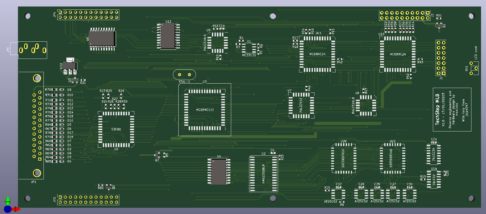Click the 53C80 SCSI controller chip
Viewport: 486px width, 214px height.
pyautogui.click(x=116, y=129)
